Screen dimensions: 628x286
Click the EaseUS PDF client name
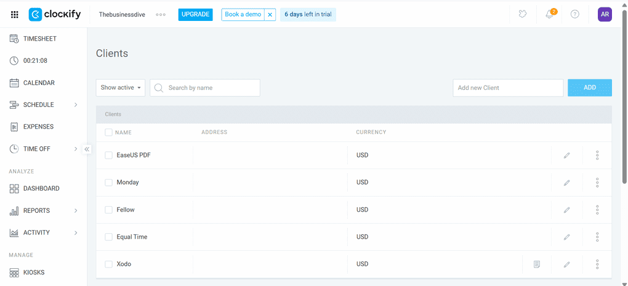(134, 155)
